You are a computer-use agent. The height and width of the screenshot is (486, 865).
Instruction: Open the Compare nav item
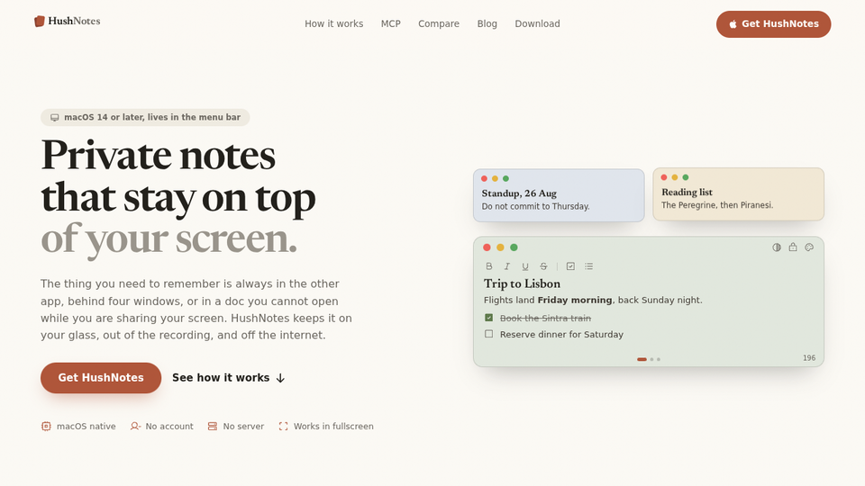click(439, 23)
